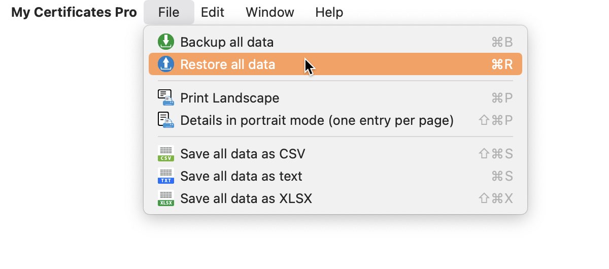
Task: Choose Print Landscape from the File menu
Action: coord(335,97)
